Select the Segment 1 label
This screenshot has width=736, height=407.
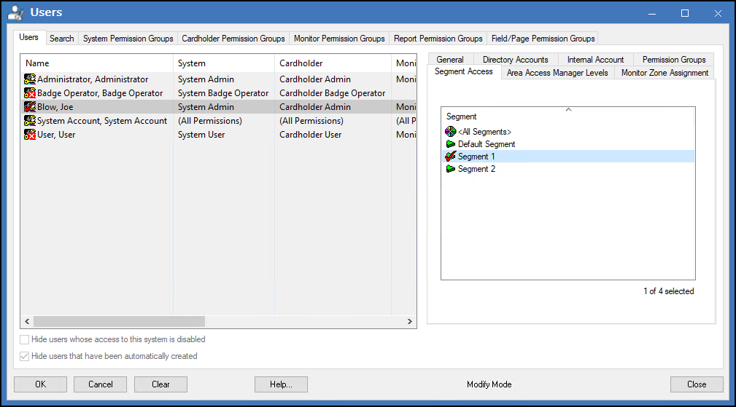(x=476, y=157)
